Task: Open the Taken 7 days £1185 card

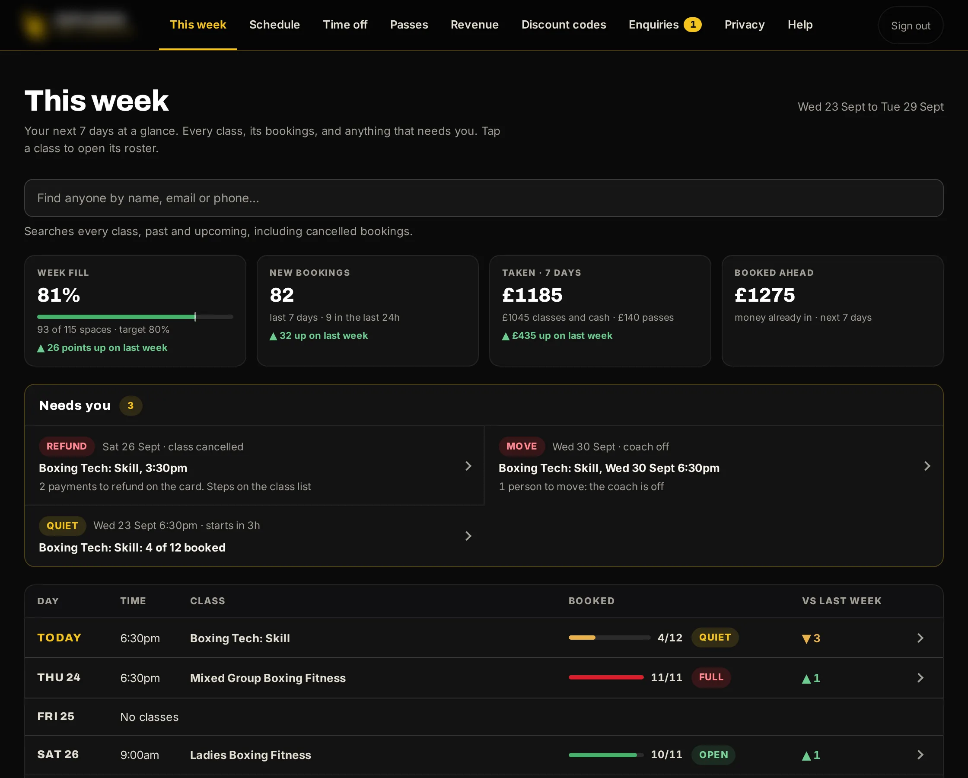Action: tap(600, 311)
